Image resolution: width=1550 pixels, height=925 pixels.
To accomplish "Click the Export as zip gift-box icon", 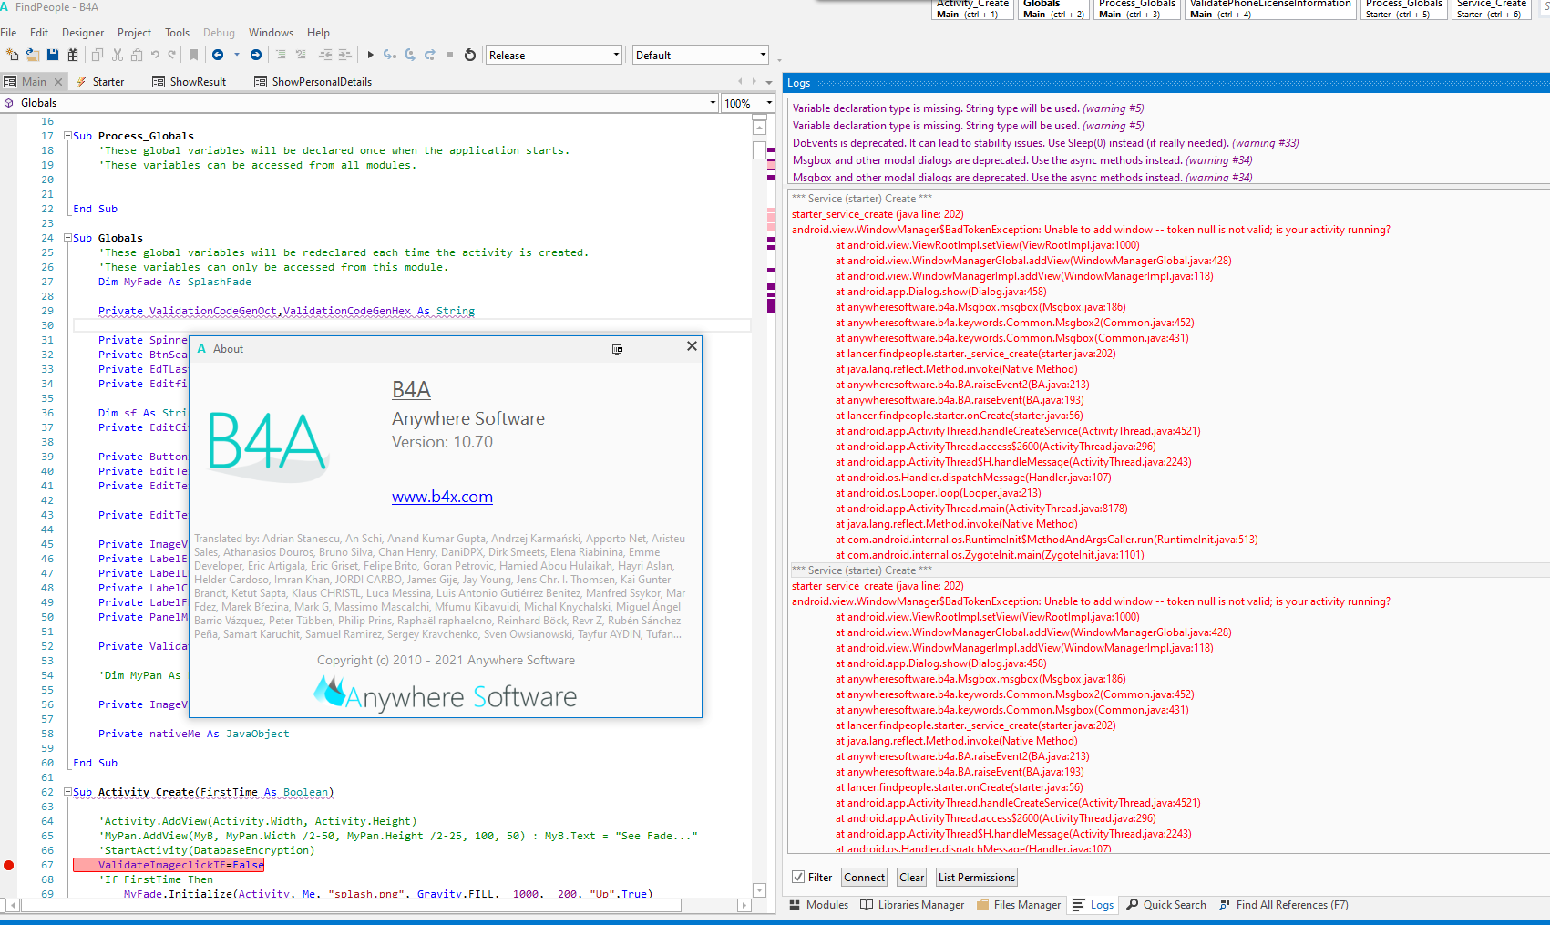I will [x=73, y=55].
